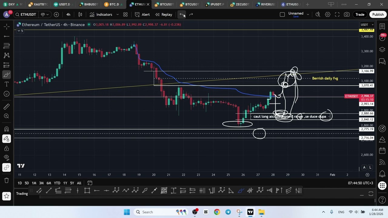Open the candles chart type selector
388x218 pixels.
(x=80, y=15)
